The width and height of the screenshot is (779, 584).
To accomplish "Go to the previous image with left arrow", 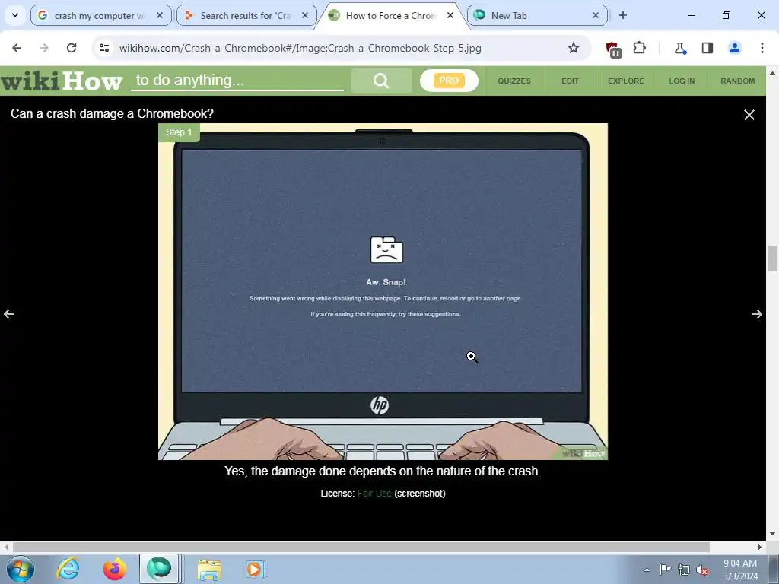I will click(9, 314).
